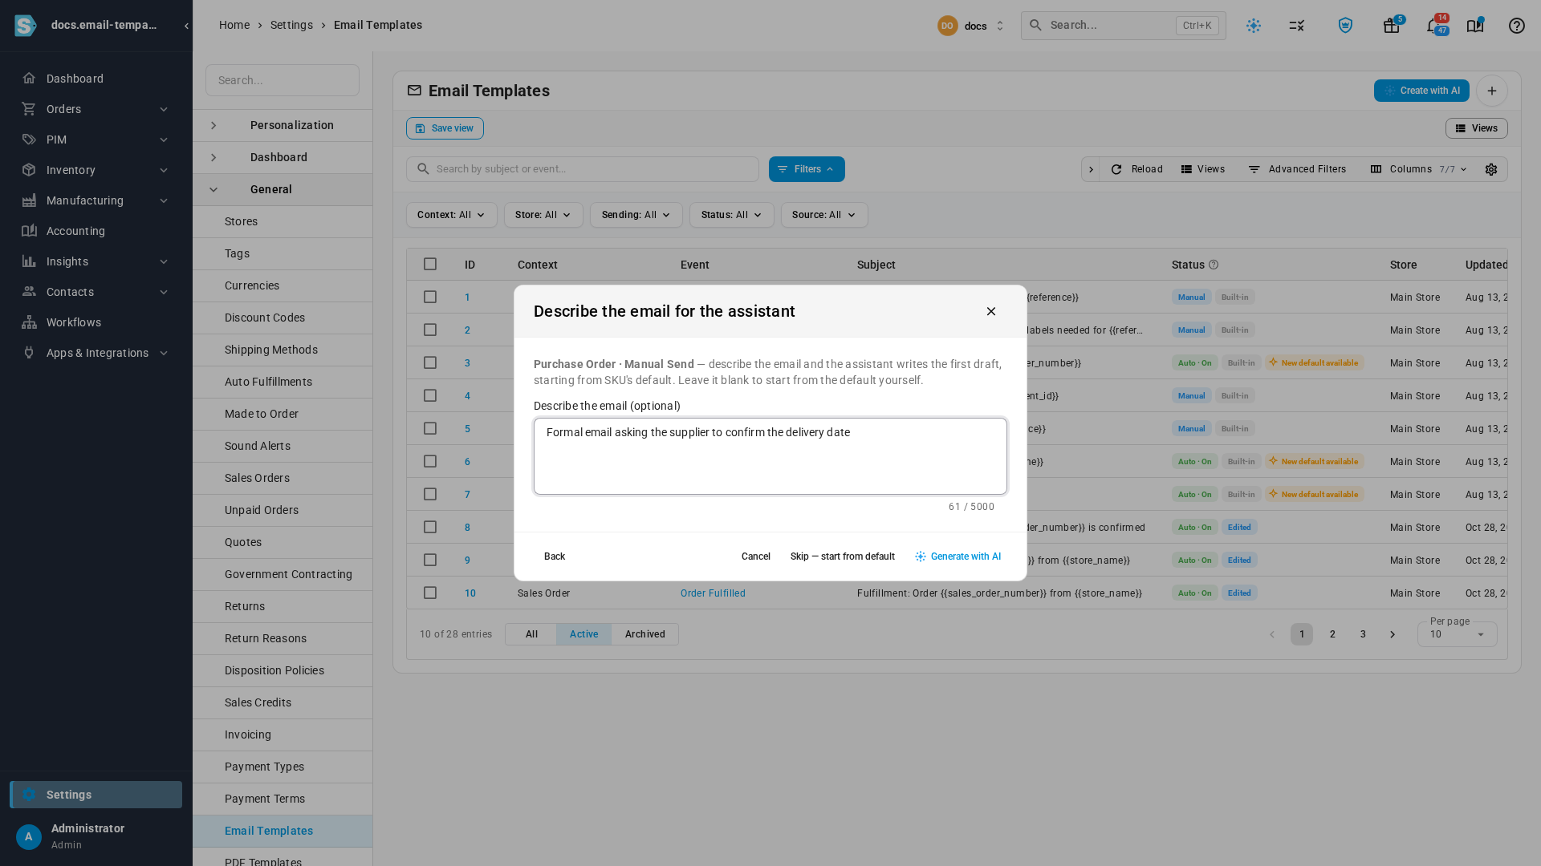The height and width of the screenshot is (866, 1541).
Task: Open Payment Terms in settings list
Action: click(283, 799)
